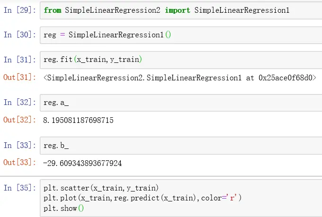Click the -29.609343893677924 output value
Image resolution: width=322 pixels, height=217 pixels.
[x=82, y=163]
